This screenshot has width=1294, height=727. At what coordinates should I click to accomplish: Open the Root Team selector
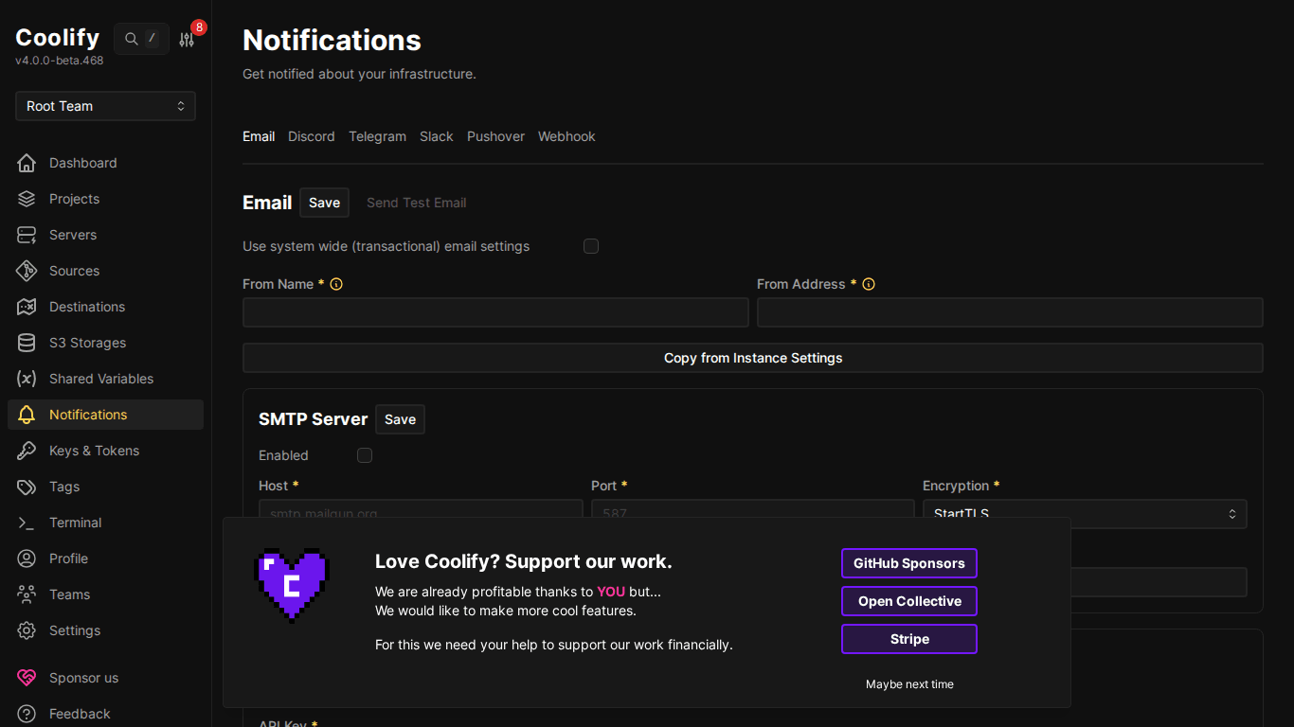point(104,106)
